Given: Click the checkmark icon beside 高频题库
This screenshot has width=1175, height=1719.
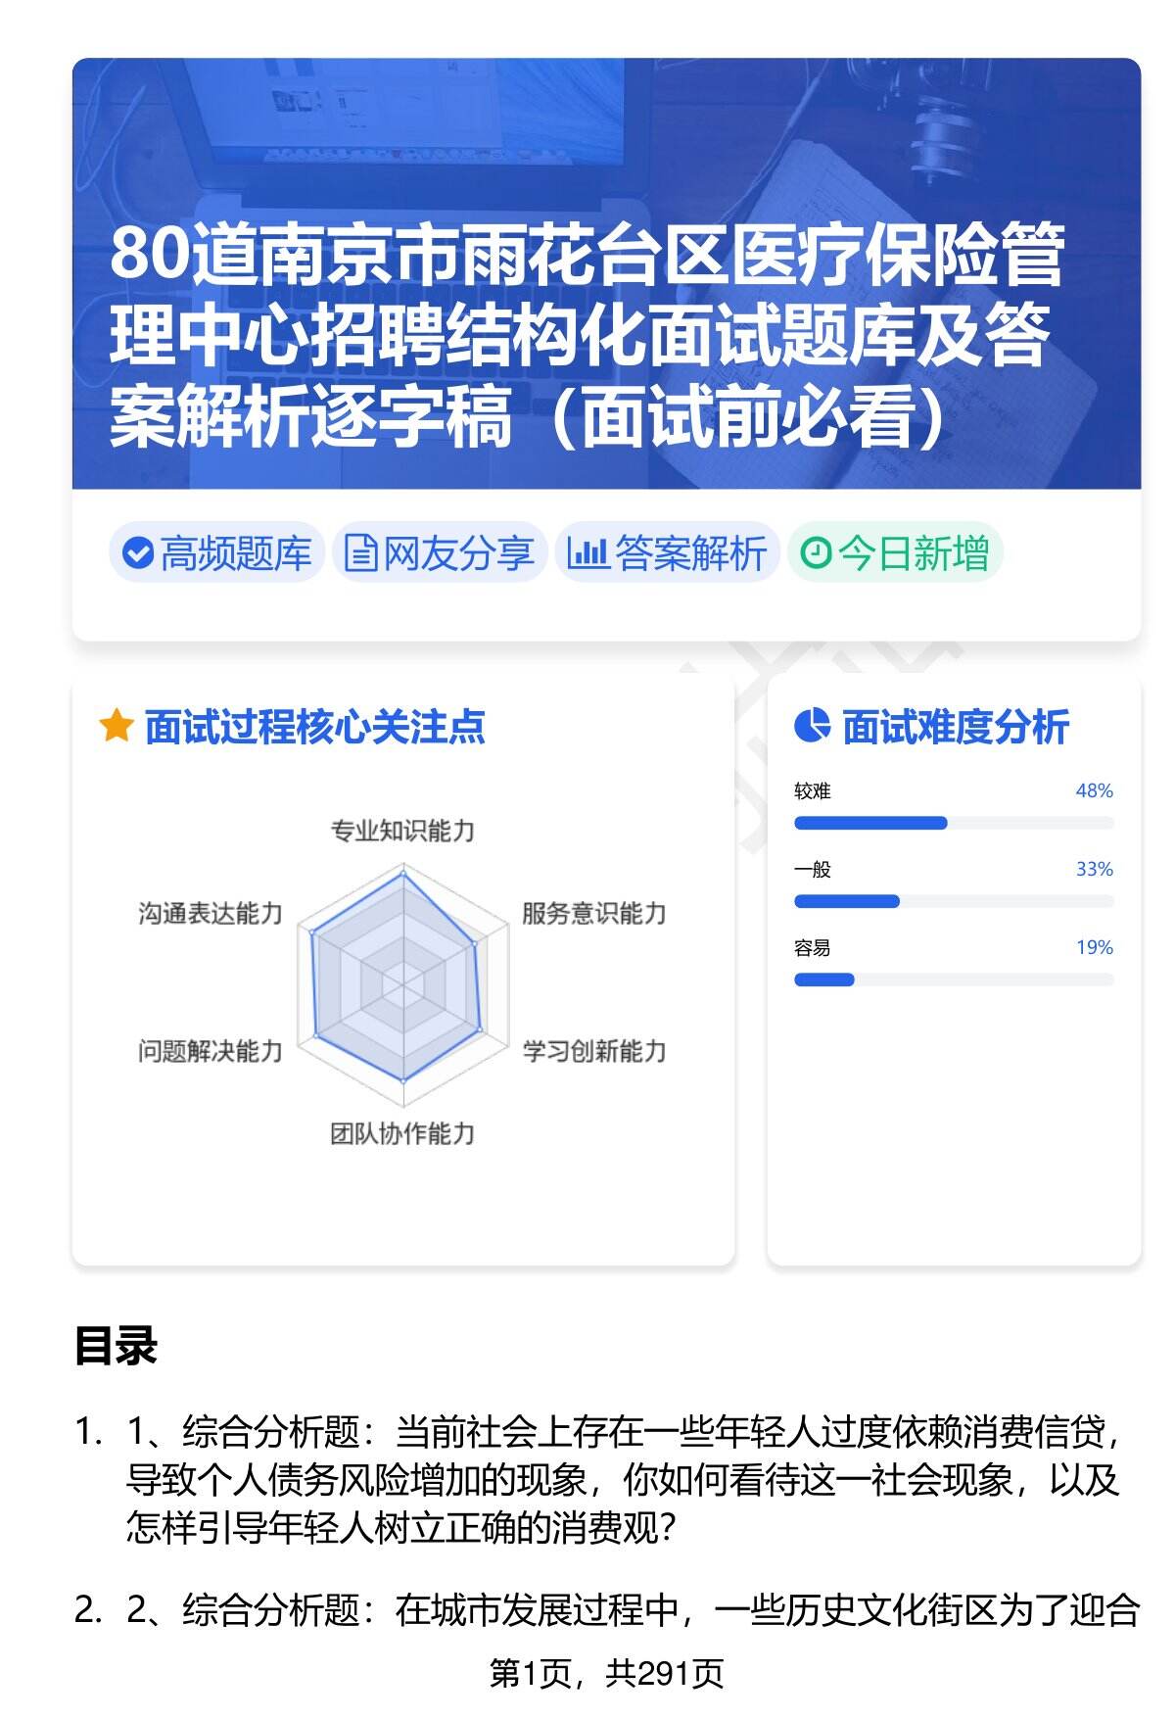Looking at the screenshot, I should coord(138,553).
